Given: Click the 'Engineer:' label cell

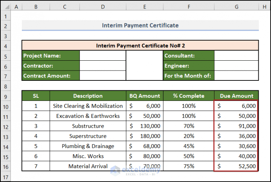Looking at the screenshot, I should (189, 66).
